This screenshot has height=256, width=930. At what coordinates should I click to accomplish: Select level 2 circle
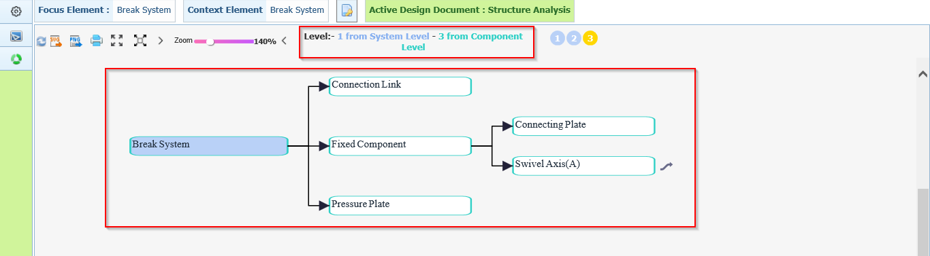(574, 38)
